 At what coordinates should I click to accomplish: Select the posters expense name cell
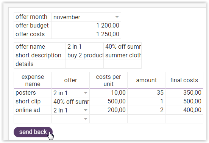tap(33, 93)
